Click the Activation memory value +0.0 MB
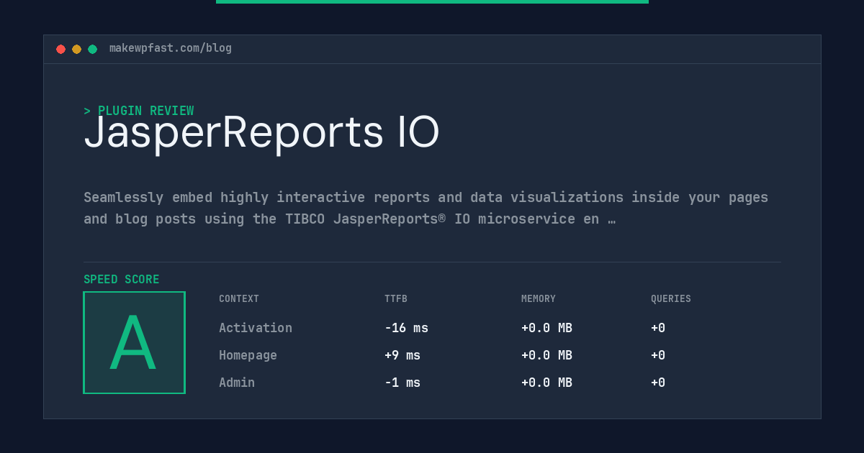The image size is (864, 453). [546, 328]
